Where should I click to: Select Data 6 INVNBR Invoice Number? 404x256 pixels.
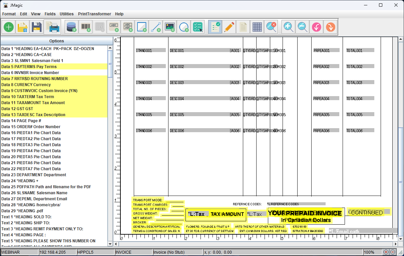(x=54, y=73)
